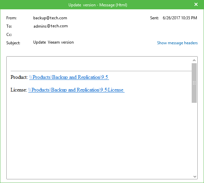The image size is (204, 183).
Task: Open the Product path link ending in 9.5
Action: [69, 77]
